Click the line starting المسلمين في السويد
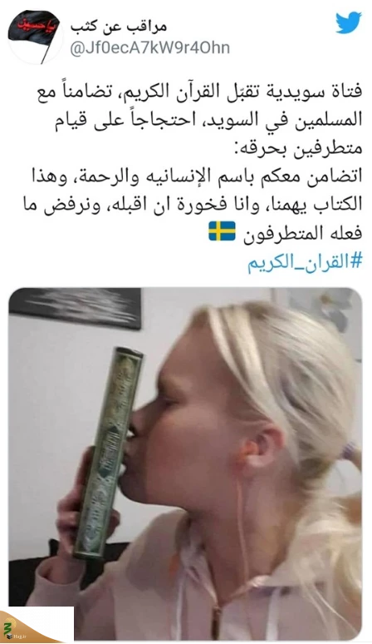This screenshot has width=372, height=644. click(x=208, y=120)
